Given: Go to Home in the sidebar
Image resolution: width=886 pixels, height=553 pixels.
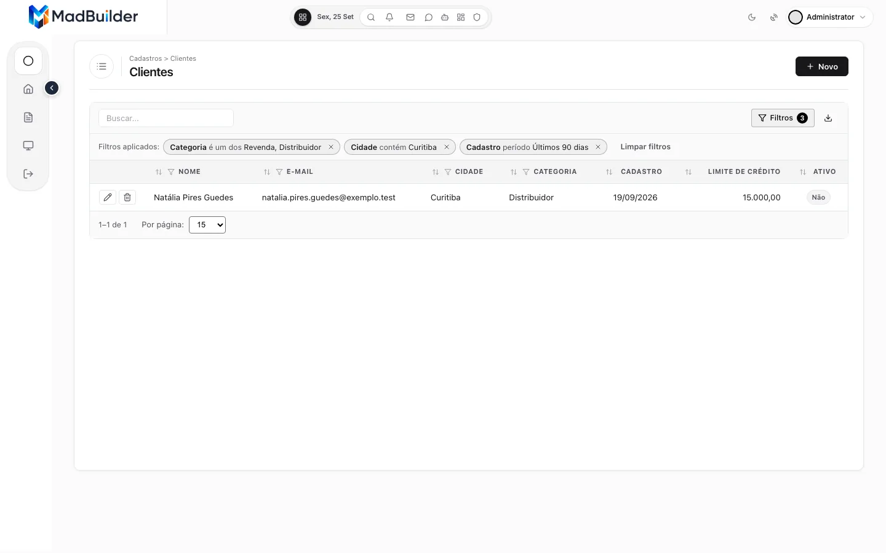Looking at the screenshot, I should [28, 89].
